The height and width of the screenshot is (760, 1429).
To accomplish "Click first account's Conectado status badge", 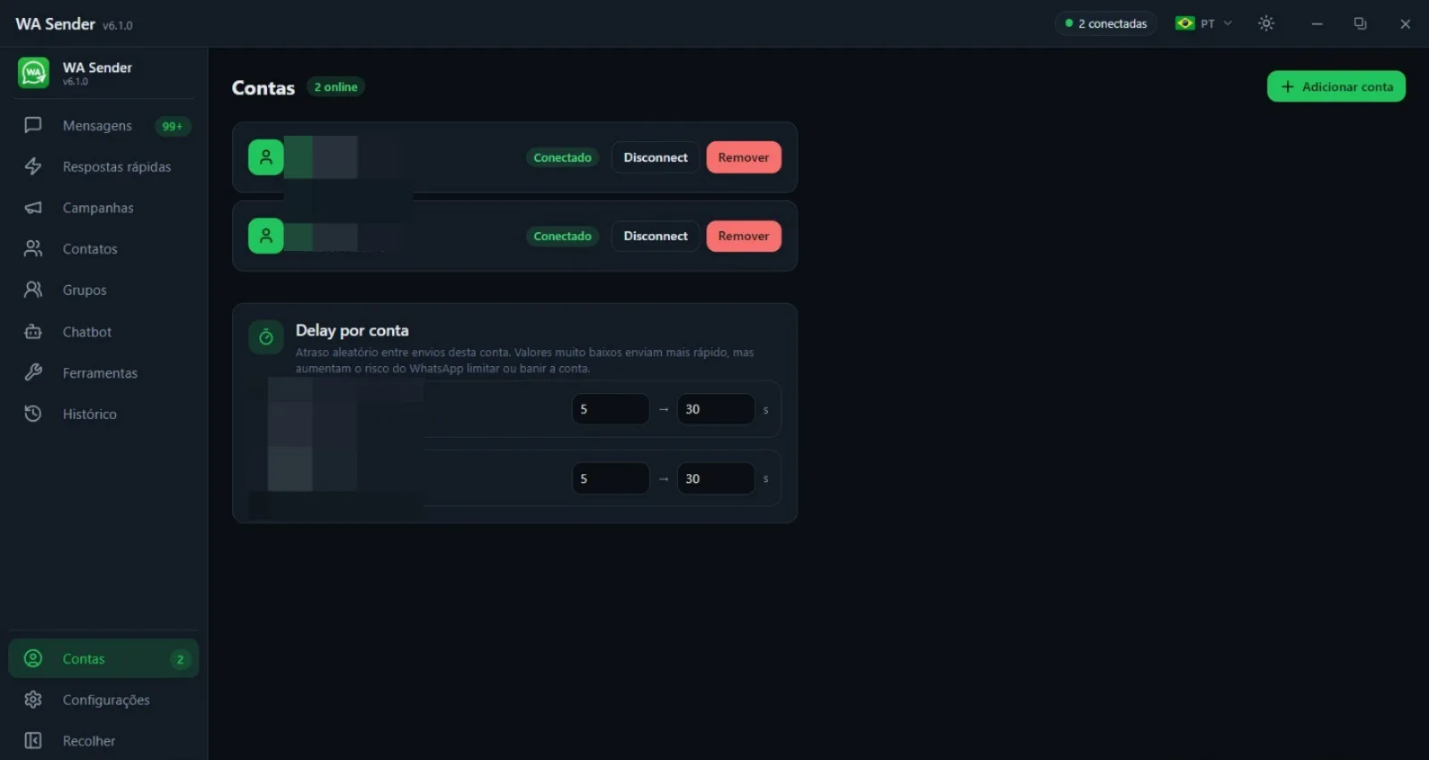I will tap(563, 157).
